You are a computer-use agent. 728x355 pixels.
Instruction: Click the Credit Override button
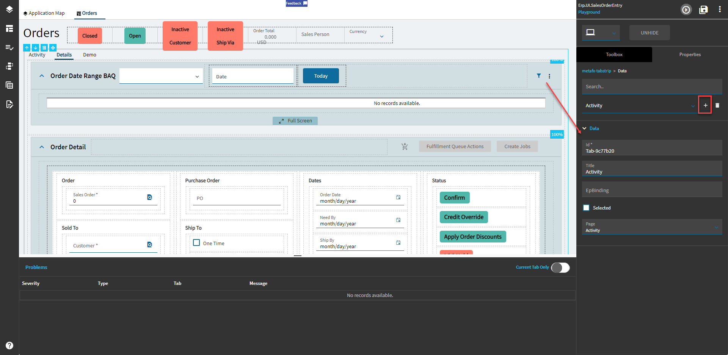(x=464, y=217)
